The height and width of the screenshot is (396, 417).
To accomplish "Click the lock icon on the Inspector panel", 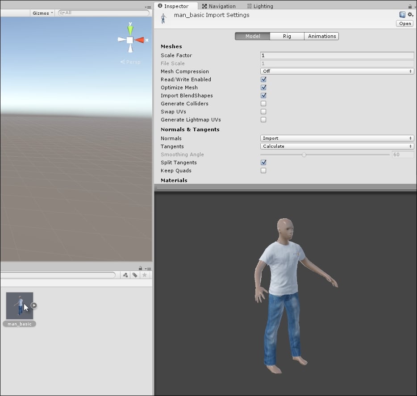I will pyautogui.click(x=410, y=6).
